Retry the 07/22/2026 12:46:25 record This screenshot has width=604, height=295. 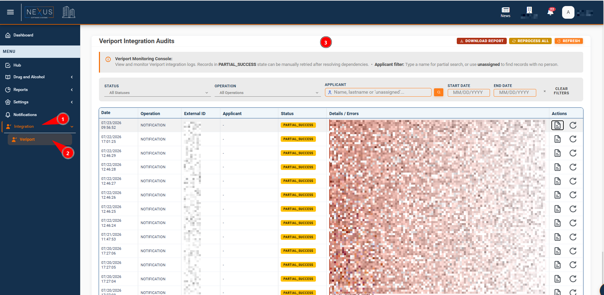coord(573,209)
